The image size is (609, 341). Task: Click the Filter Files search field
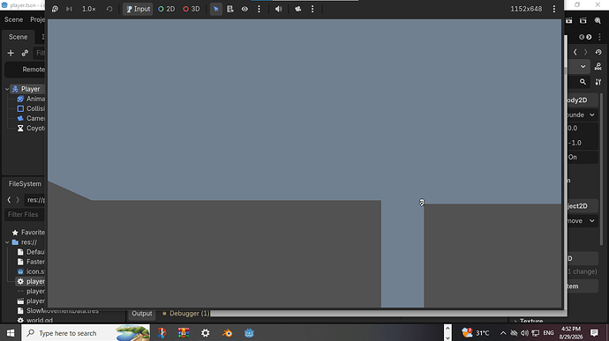25,214
